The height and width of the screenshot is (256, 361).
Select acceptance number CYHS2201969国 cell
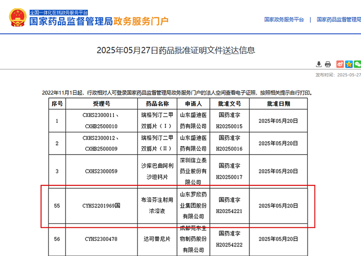[101, 206]
